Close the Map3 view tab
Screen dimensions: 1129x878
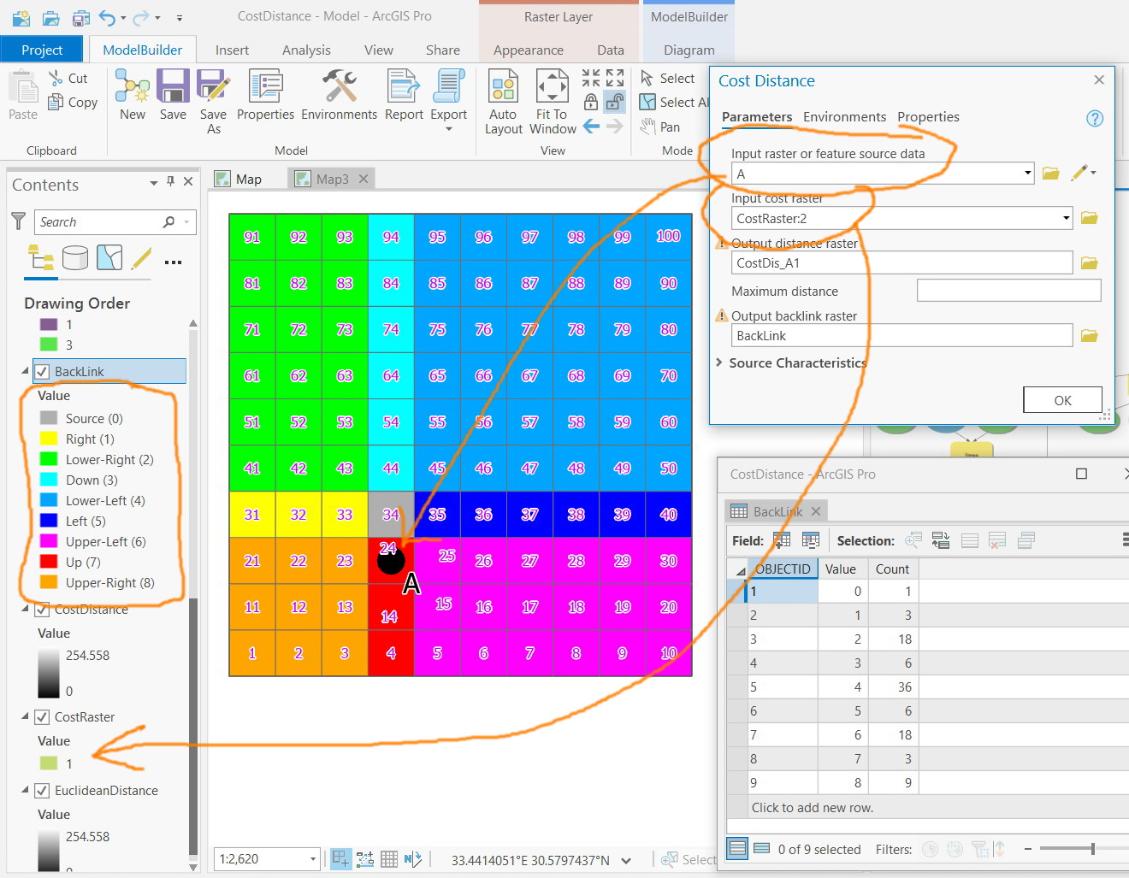coord(364,179)
